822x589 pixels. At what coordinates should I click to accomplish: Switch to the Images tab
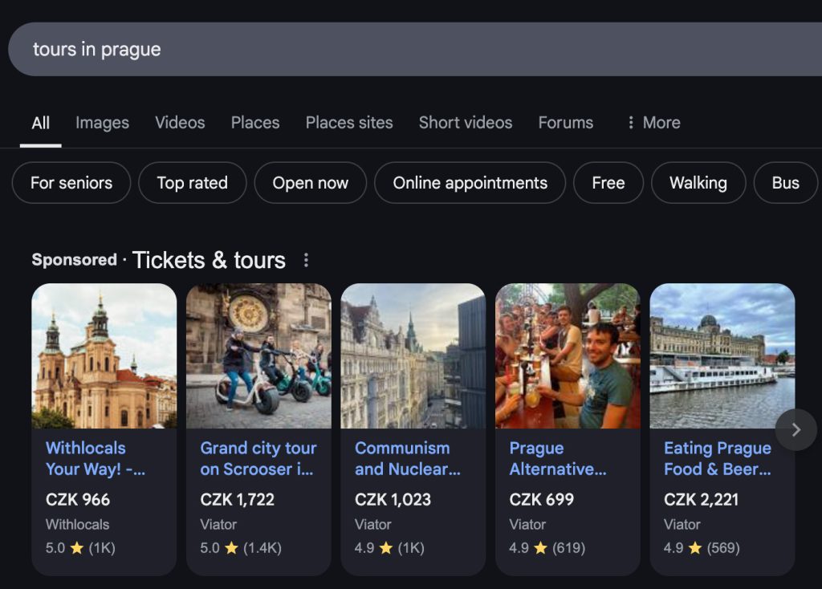pos(102,123)
